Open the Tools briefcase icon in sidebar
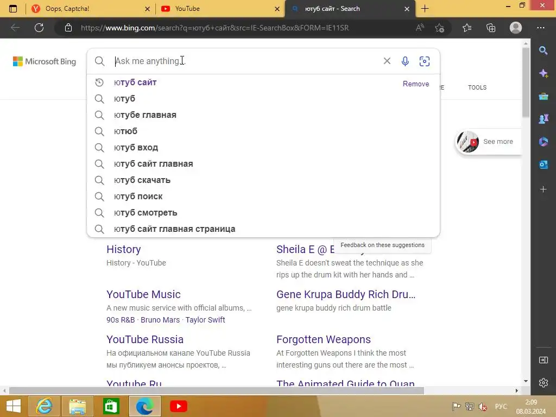Viewport: 556px width, 417px height. (x=543, y=96)
